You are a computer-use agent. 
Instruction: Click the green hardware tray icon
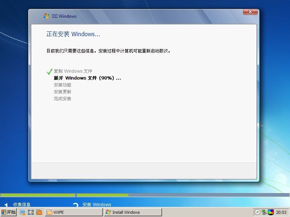pyautogui.click(x=264, y=212)
